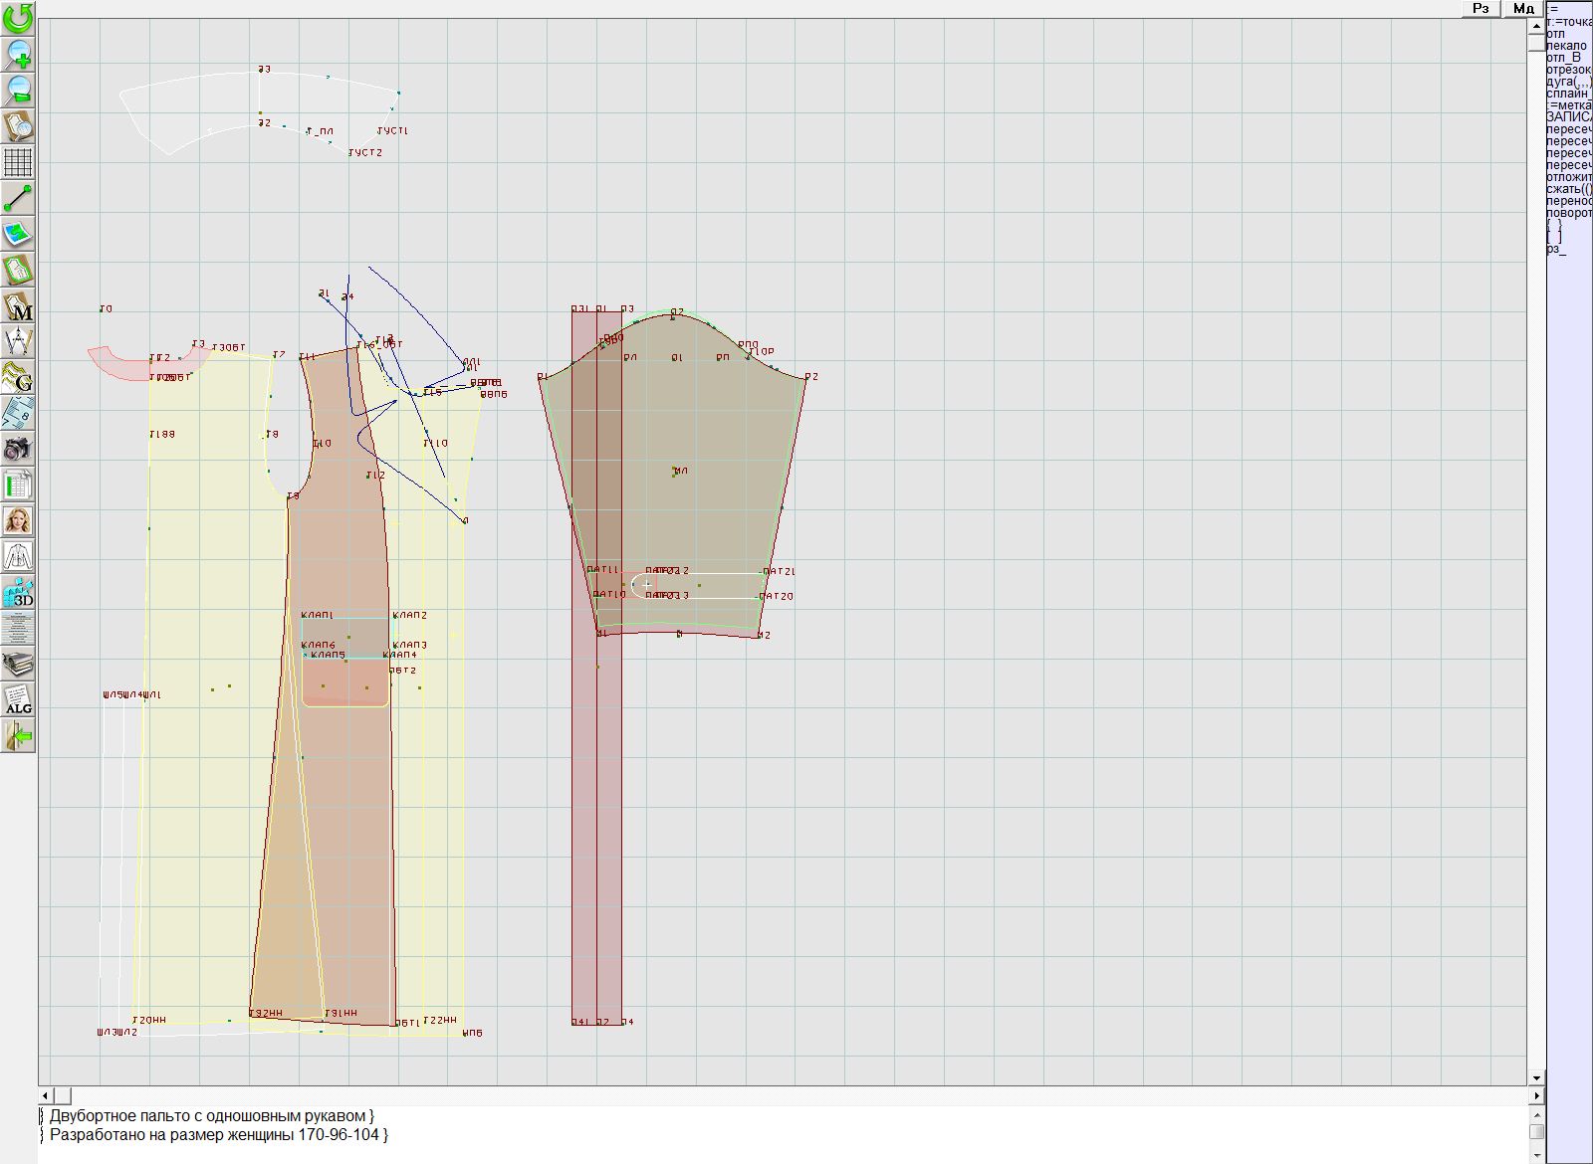Select the compass divider tool
This screenshot has width=1593, height=1164.
pyautogui.click(x=18, y=342)
